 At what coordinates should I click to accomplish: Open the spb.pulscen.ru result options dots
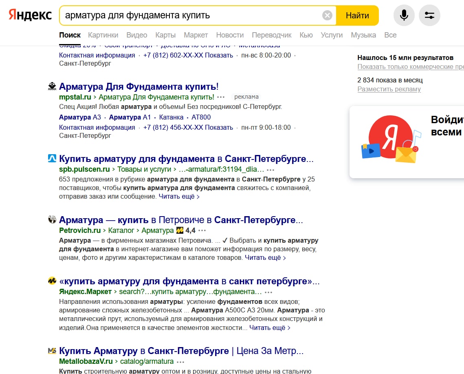coord(270,170)
